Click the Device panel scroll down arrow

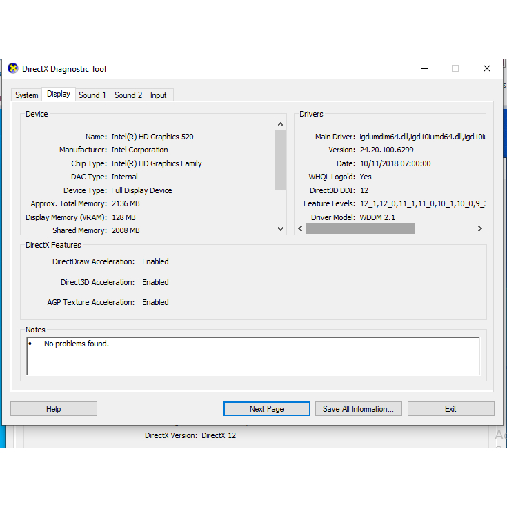280,229
